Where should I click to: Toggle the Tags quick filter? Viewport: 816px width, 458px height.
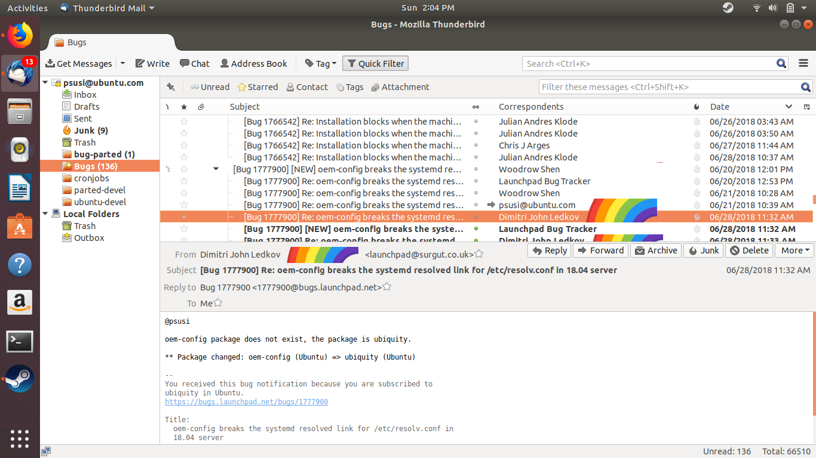[x=349, y=87]
